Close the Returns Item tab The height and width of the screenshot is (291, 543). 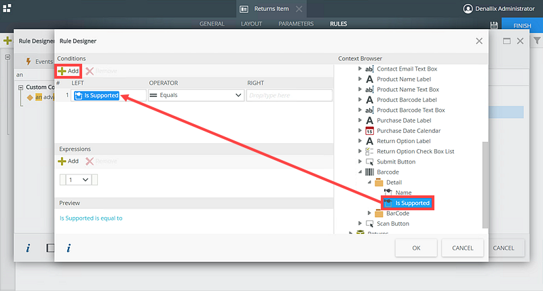(299, 9)
